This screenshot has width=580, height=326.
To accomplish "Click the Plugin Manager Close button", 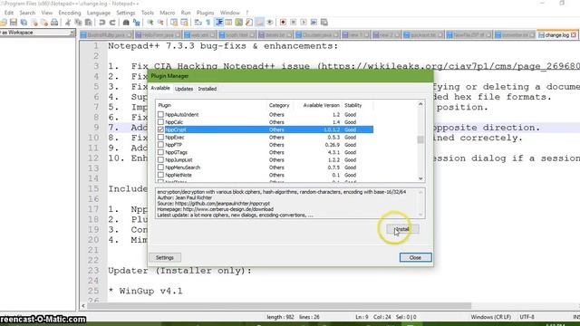I will pyautogui.click(x=415, y=257).
